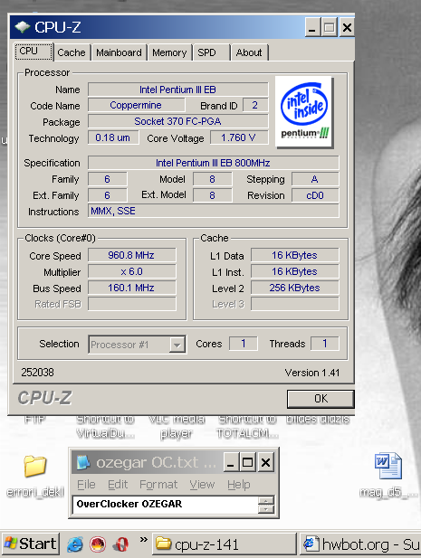Click the Version 1.41 label
This screenshot has width=421, height=558.
(312, 373)
